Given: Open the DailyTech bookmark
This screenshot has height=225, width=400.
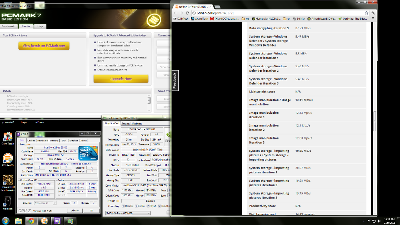Looking at the screenshot, I should [181, 19].
